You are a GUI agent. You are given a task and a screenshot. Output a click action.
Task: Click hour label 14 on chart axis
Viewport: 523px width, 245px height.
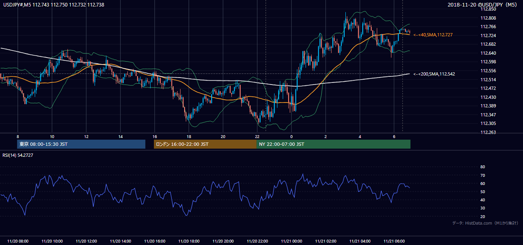120,136
